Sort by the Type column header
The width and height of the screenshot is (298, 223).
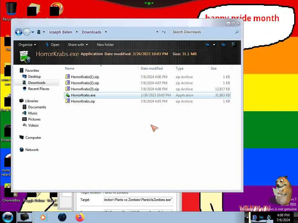180,69
